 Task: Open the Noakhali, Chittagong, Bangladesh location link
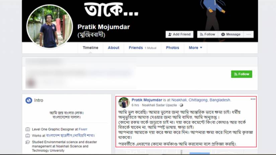[x=201, y=100]
